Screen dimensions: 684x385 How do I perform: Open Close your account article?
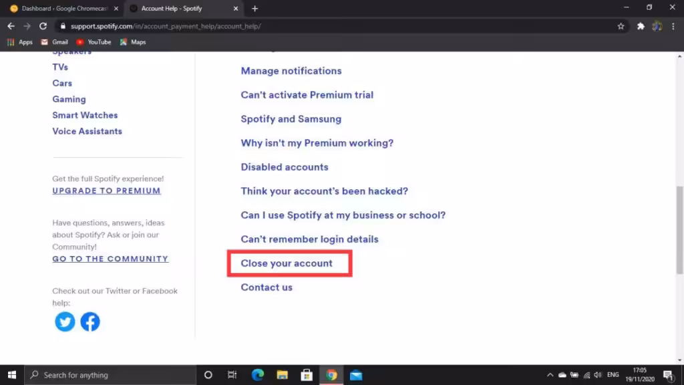click(x=287, y=263)
